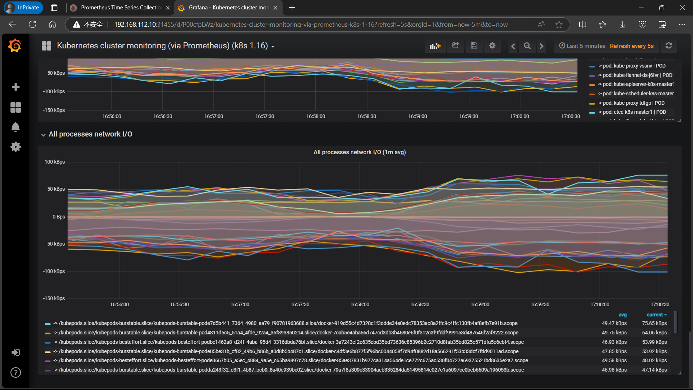Save dashboard with the floppy icon
The height and width of the screenshot is (390, 693).
tap(474, 46)
